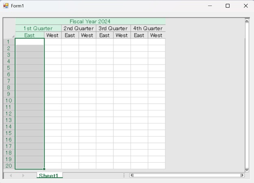This screenshot has width=254, height=183.
Task: Select row header 15
Action: pyautogui.click(x=9, y=133)
